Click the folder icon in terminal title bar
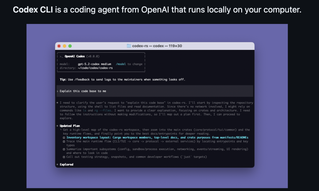 point(129,46)
